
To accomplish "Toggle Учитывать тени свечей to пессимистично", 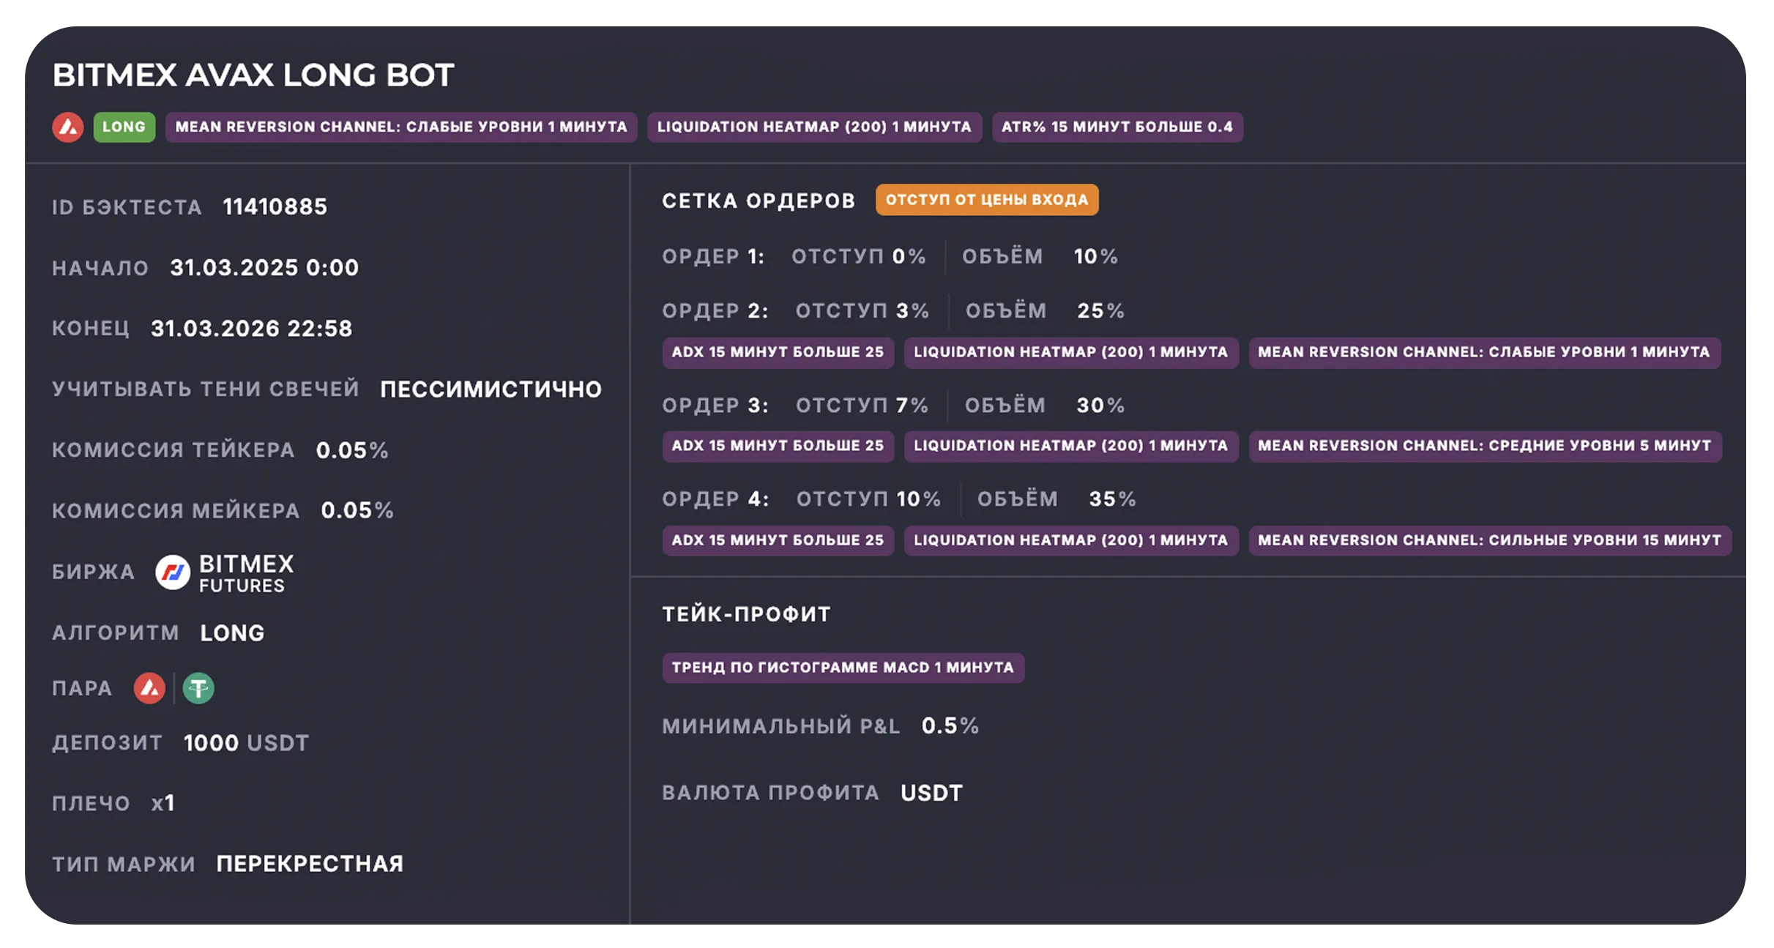I will click(x=489, y=389).
